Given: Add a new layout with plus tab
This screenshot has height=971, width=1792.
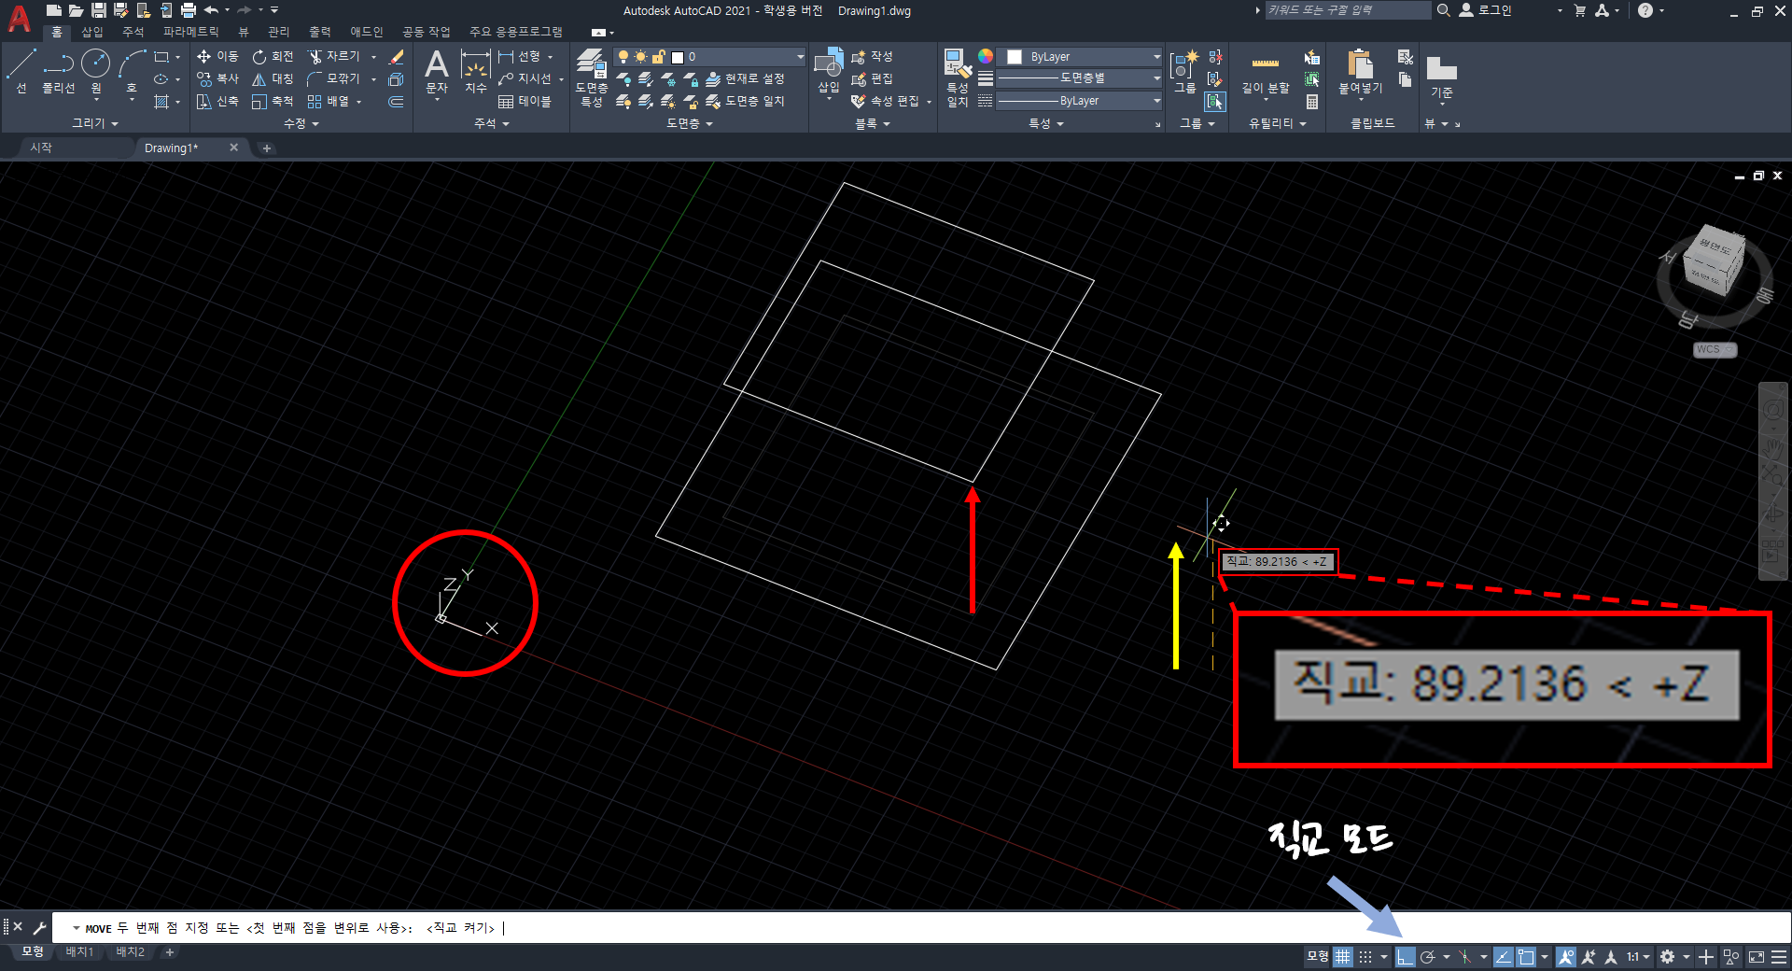Looking at the screenshot, I should tap(169, 952).
